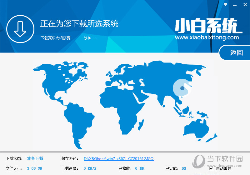Close the Xiaobai system window

pos(245,5)
